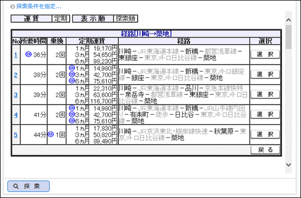Viewport: 301px width, 198px height.
Task: Pick route 5 via 秋葉原 選択 button
Action: pos(265,134)
